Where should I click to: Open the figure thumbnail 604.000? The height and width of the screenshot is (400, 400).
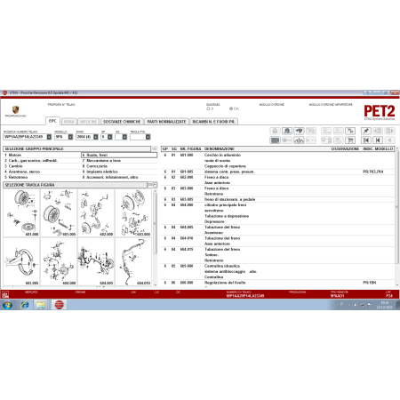coord(59,261)
